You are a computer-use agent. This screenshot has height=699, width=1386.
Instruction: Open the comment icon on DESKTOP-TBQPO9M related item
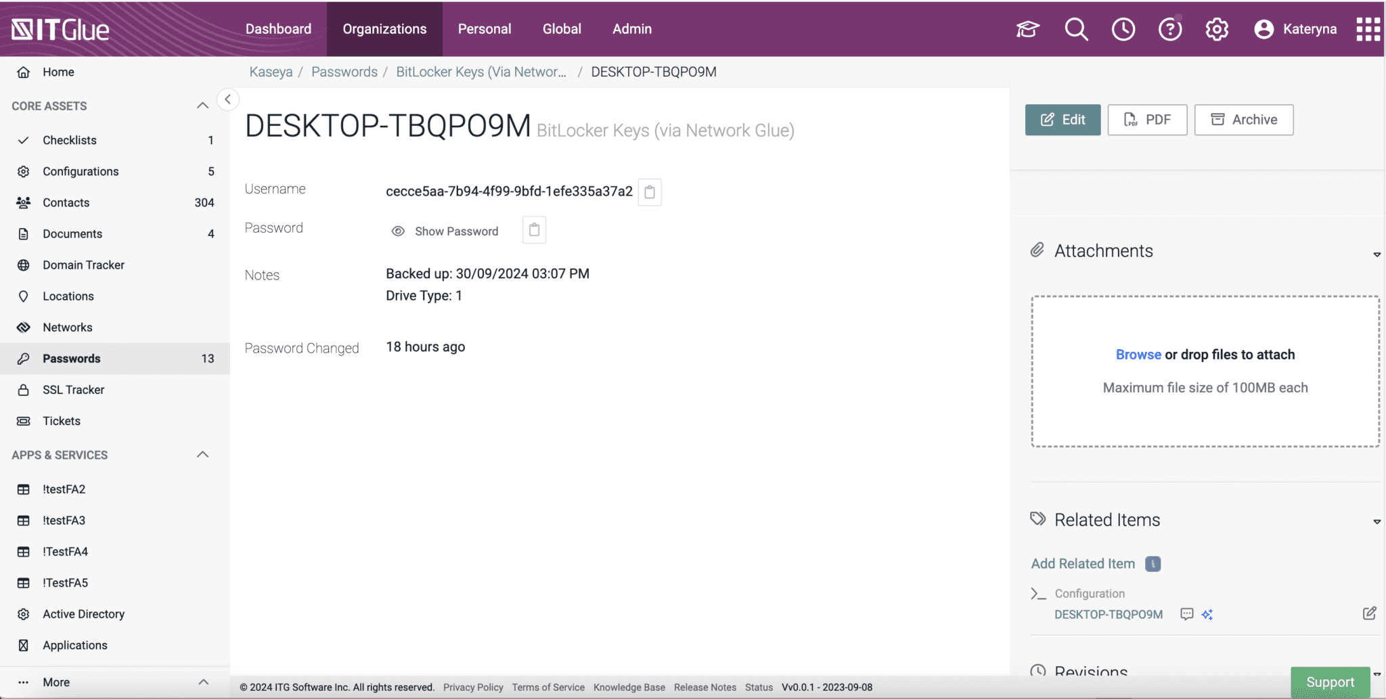1187,614
